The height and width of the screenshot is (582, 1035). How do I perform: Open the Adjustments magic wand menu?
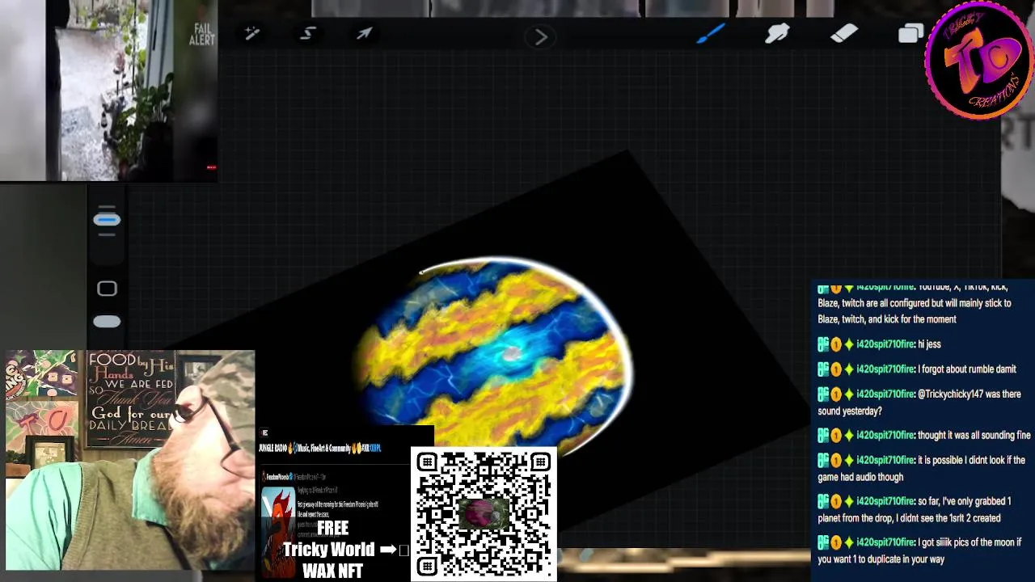point(251,33)
